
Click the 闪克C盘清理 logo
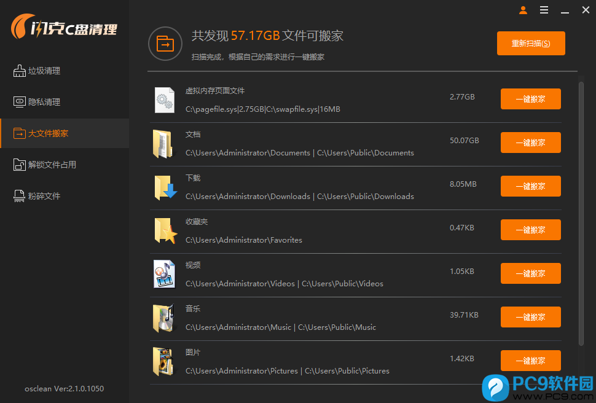coord(65,26)
